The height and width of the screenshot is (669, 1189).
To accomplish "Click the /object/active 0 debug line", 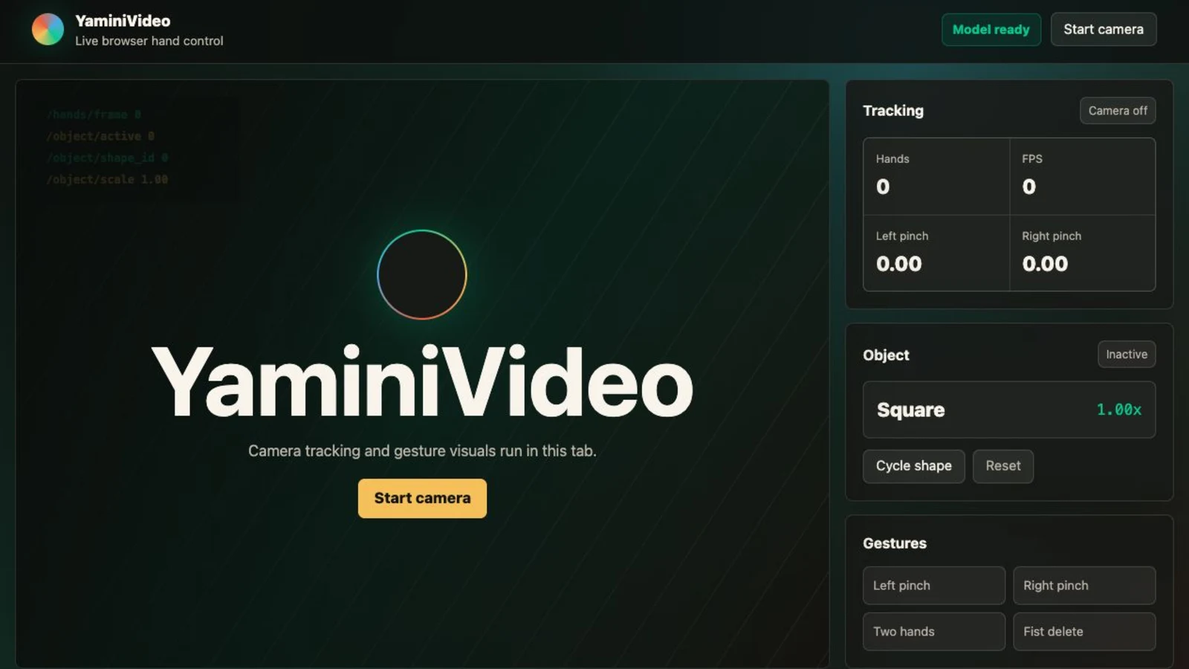I will (100, 137).
